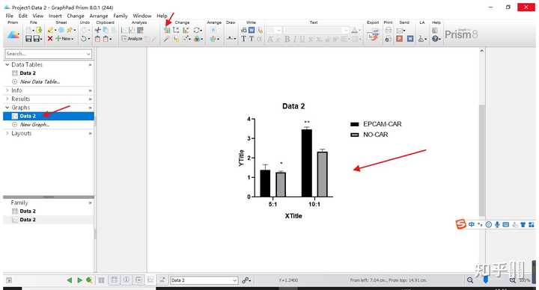This screenshot has height=290, width=539.
Task: Open the Family menu
Action: pos(121,16)
